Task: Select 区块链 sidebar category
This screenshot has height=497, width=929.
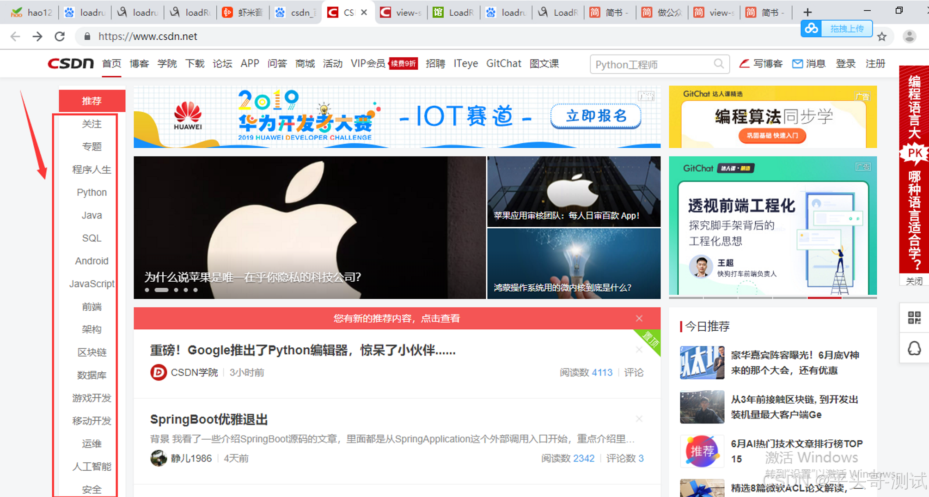Action: (92, 352)
